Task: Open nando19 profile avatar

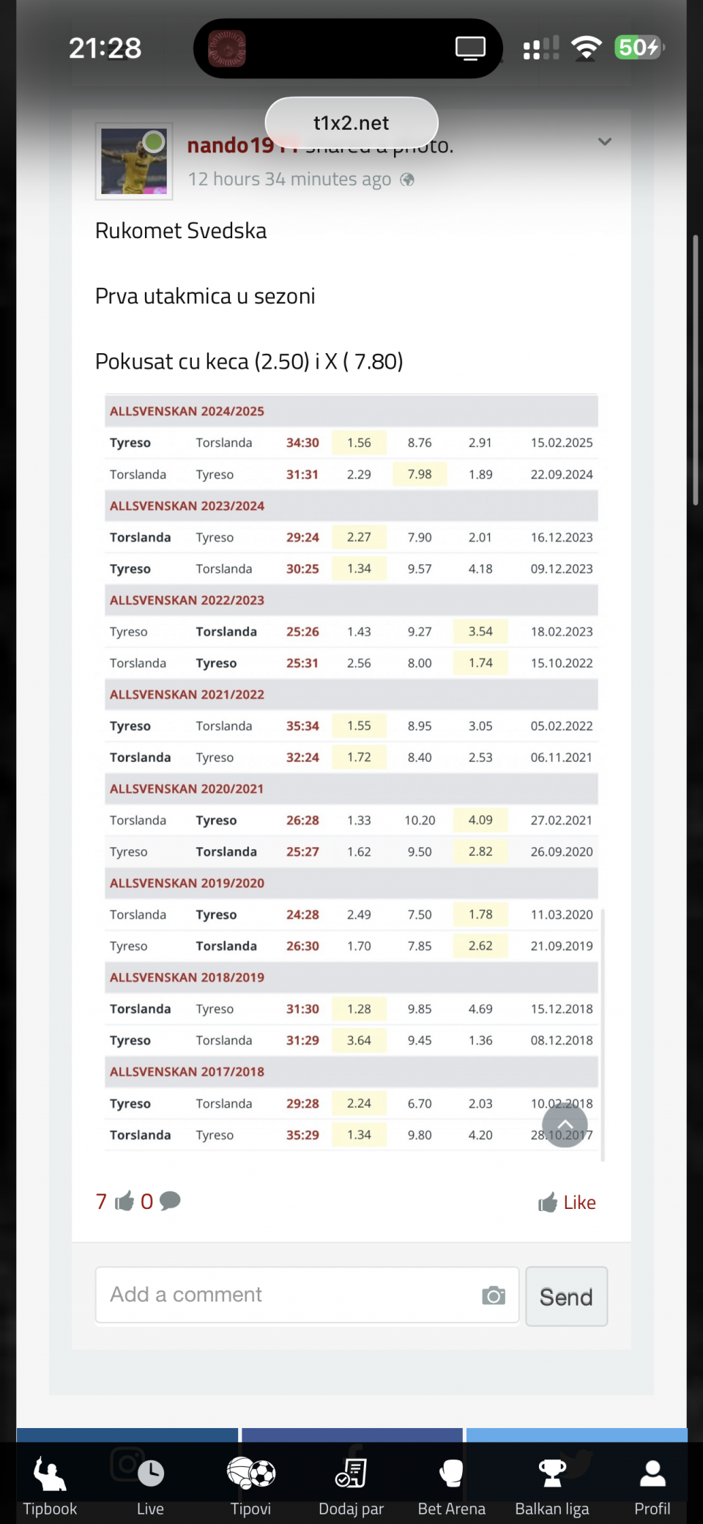Action: coord(134,161)
